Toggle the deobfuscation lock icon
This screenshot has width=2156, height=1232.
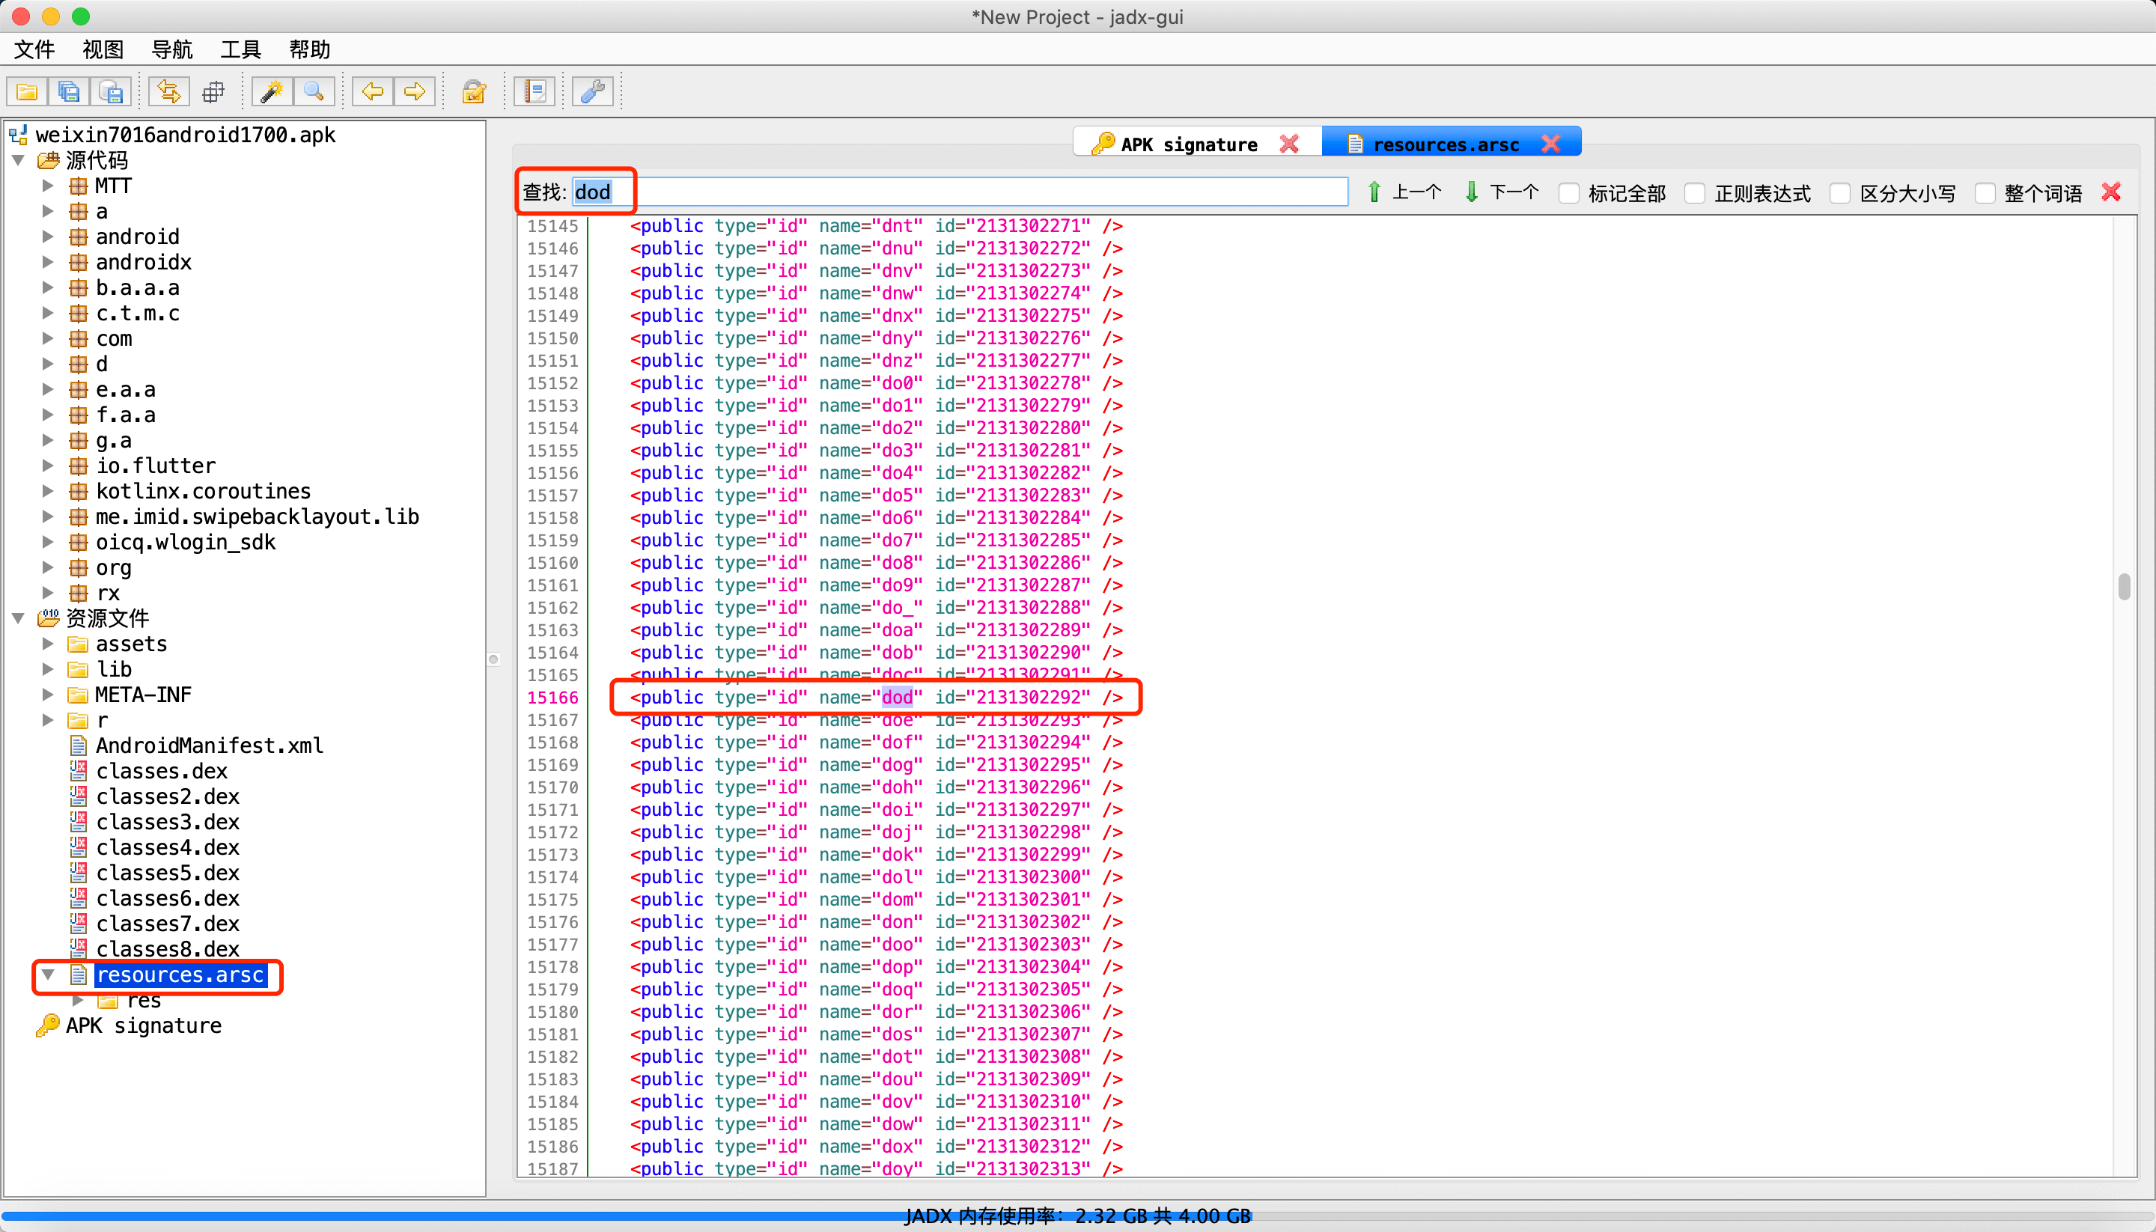pyautogui.click(x=474, y=91)
